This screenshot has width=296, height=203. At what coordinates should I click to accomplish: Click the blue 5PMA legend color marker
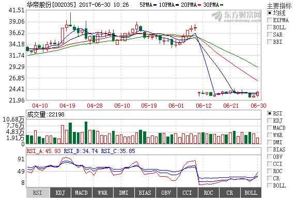(155, 5)
